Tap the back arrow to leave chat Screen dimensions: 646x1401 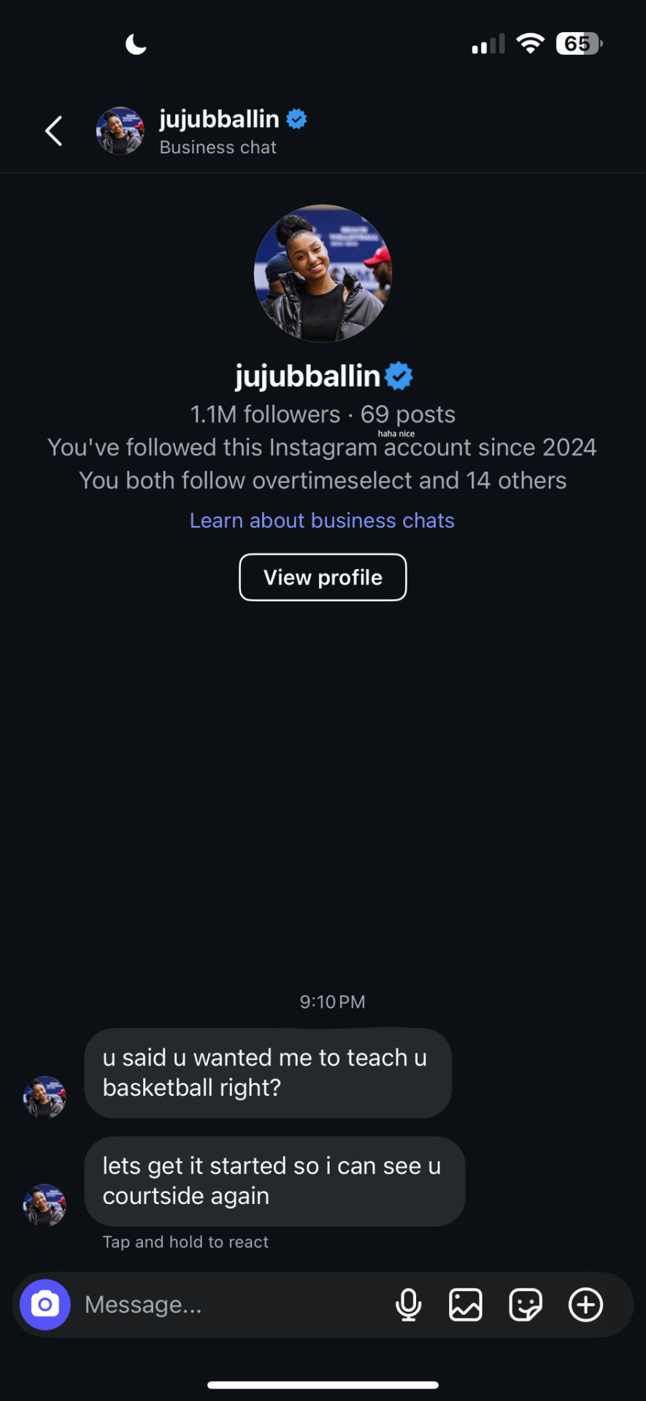pos(54,131)
